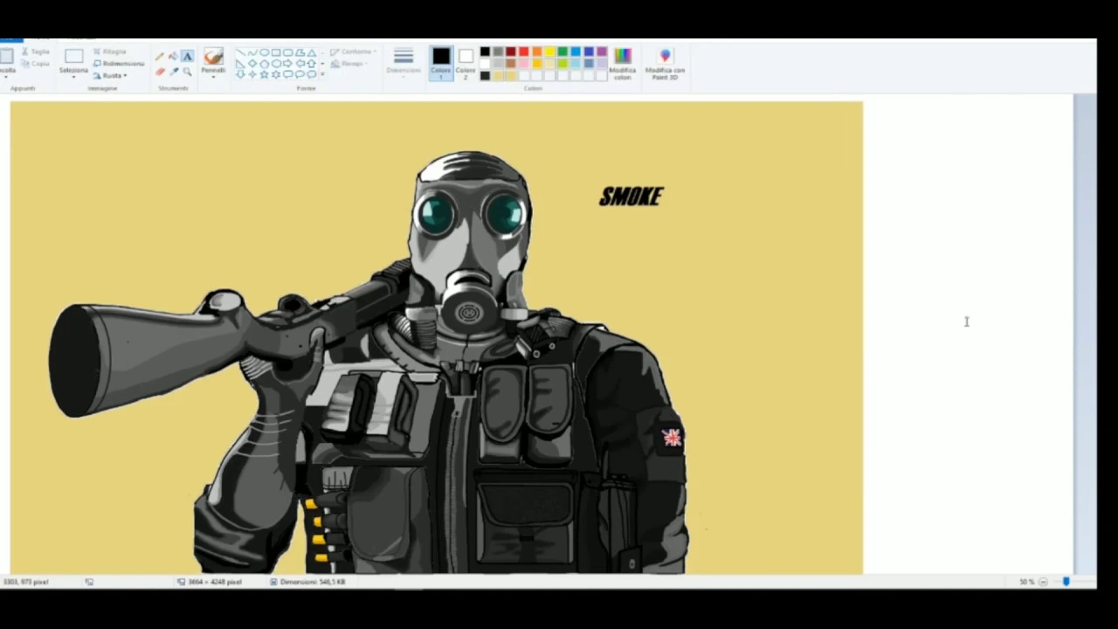Expand the Seleziona dropdown arrow
This screenshot has width=1118, height=629.
73,77
